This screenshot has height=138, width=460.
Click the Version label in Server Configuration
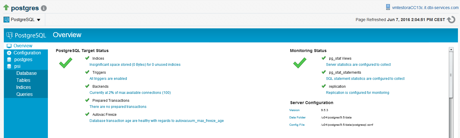pos(294,110)
